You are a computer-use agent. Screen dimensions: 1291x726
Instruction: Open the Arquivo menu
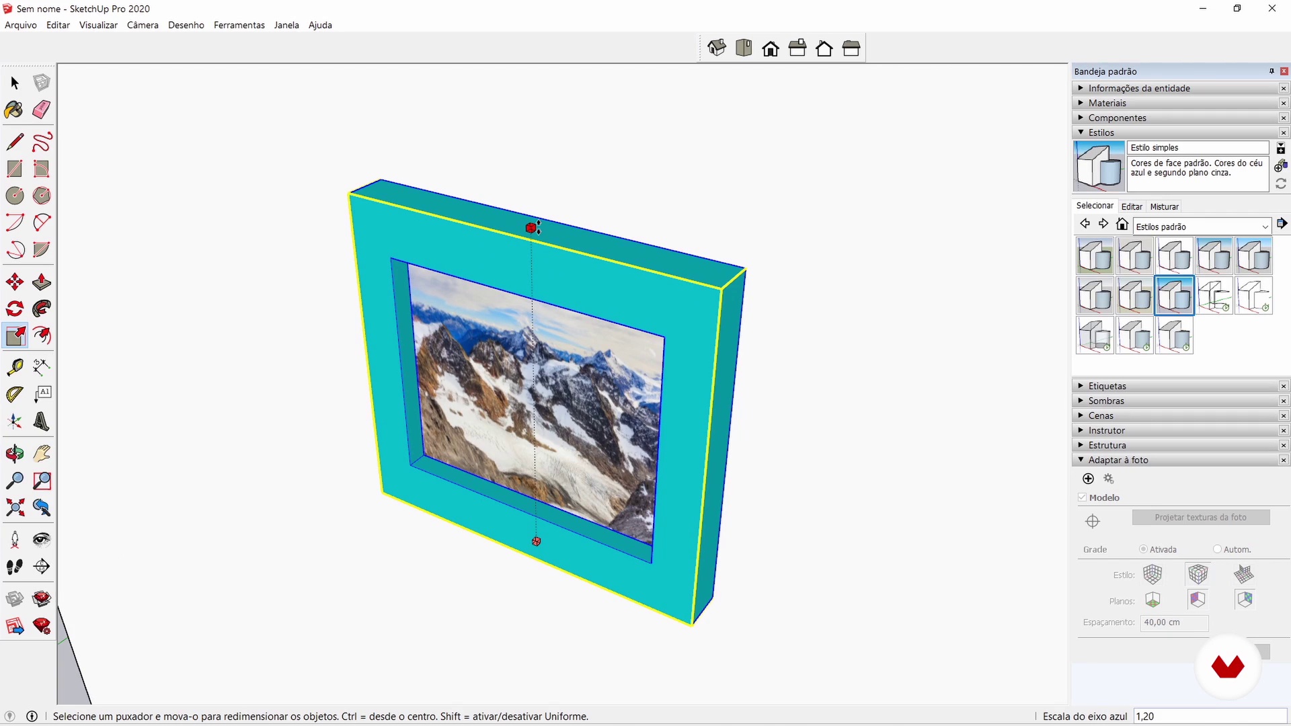point(21,25)
